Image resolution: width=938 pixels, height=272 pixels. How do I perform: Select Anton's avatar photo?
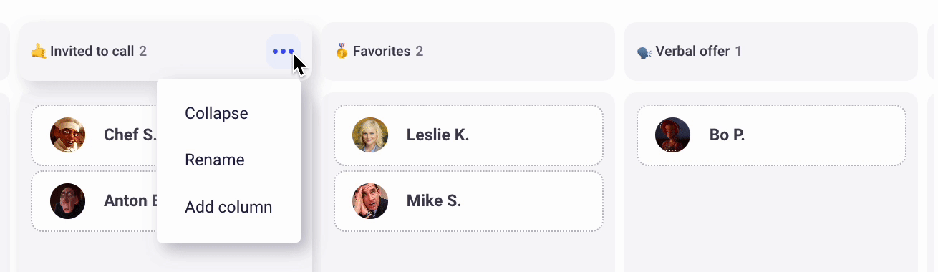(68, 201)
